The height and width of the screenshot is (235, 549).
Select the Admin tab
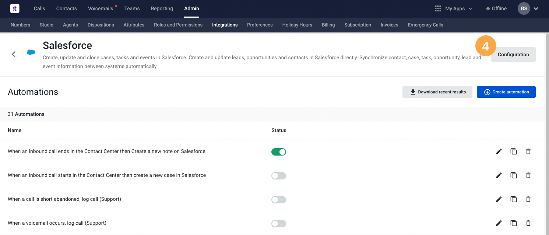click(x=191, y=8)
